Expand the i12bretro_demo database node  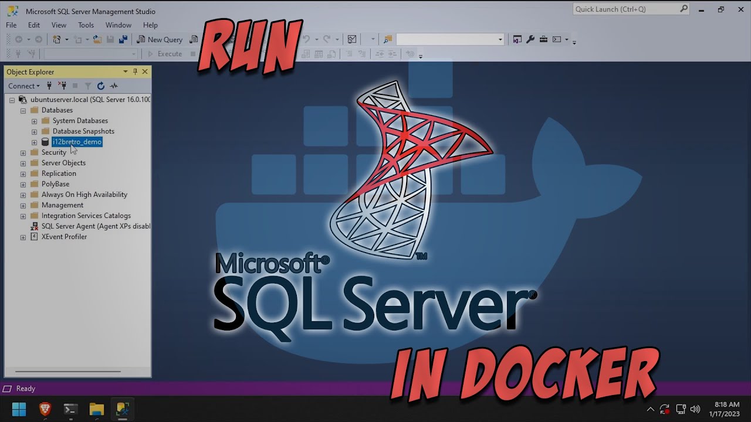[34, 142]
